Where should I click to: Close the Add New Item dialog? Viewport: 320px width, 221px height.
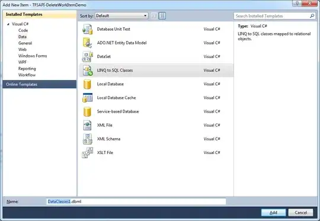[x=310, y=3]
